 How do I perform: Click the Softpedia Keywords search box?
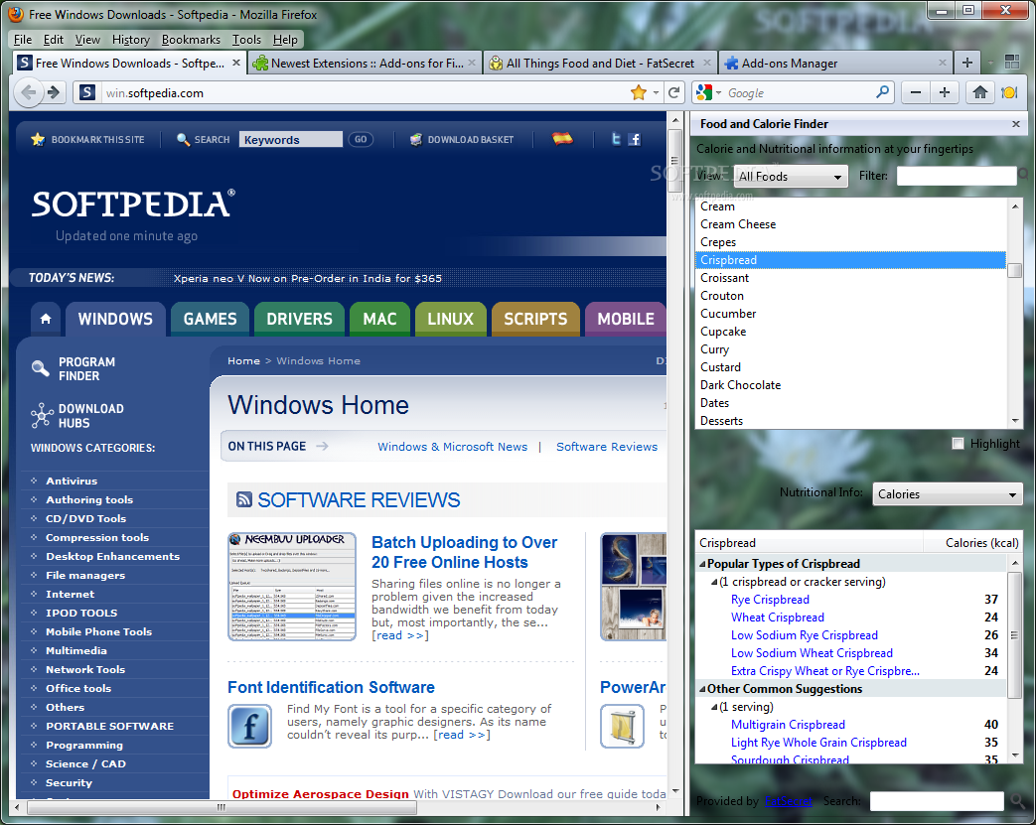click(x=291, y=139)
